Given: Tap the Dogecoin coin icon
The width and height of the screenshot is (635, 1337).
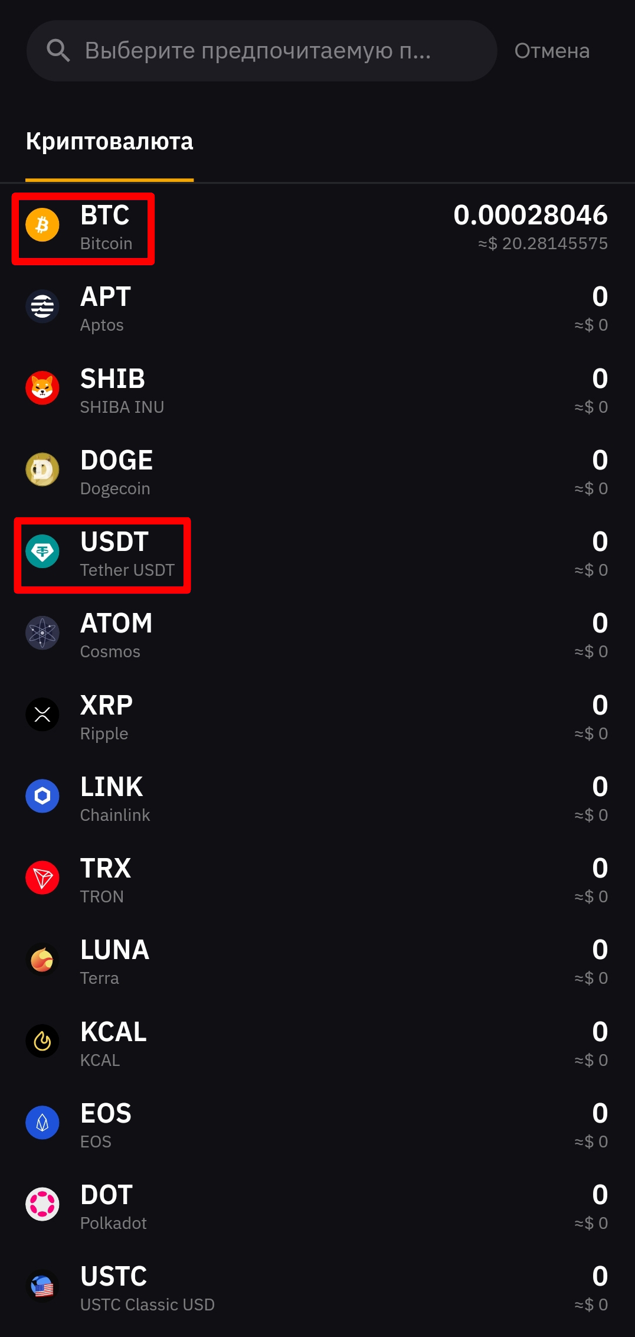Looking at the screenshot, I should click(42, 470).
